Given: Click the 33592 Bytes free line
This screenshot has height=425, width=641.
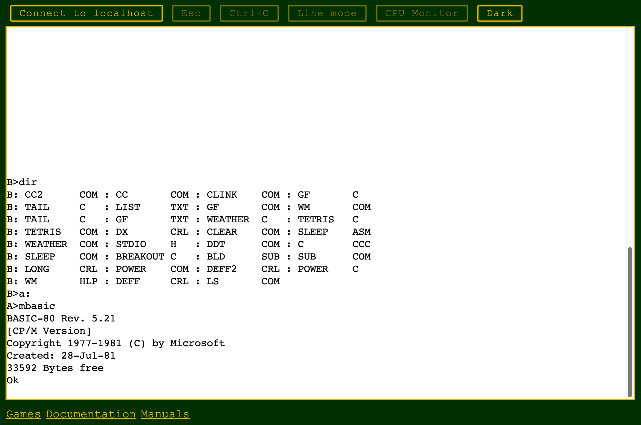Looking at the screenshot, I should (x=55, y=368).
